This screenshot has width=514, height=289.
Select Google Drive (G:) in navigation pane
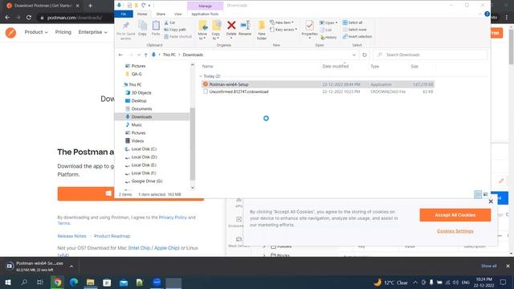click(x=147, y=181)
